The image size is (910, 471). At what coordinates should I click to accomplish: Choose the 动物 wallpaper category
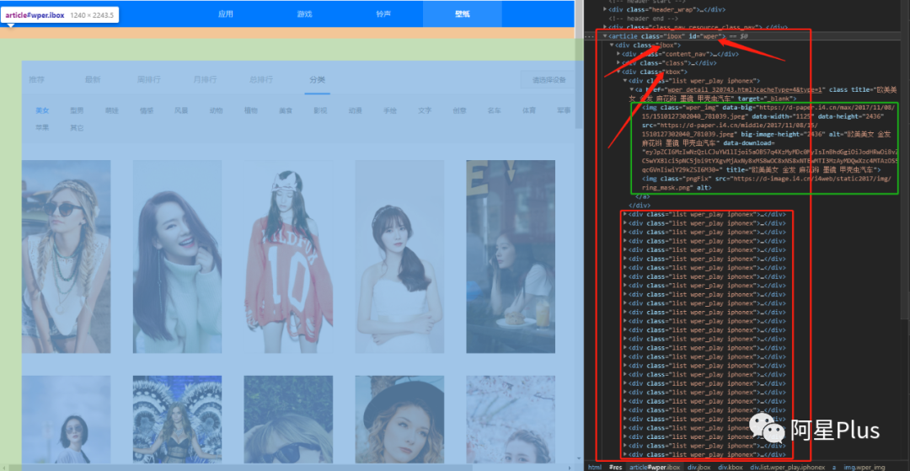click(x=216, y=110)
